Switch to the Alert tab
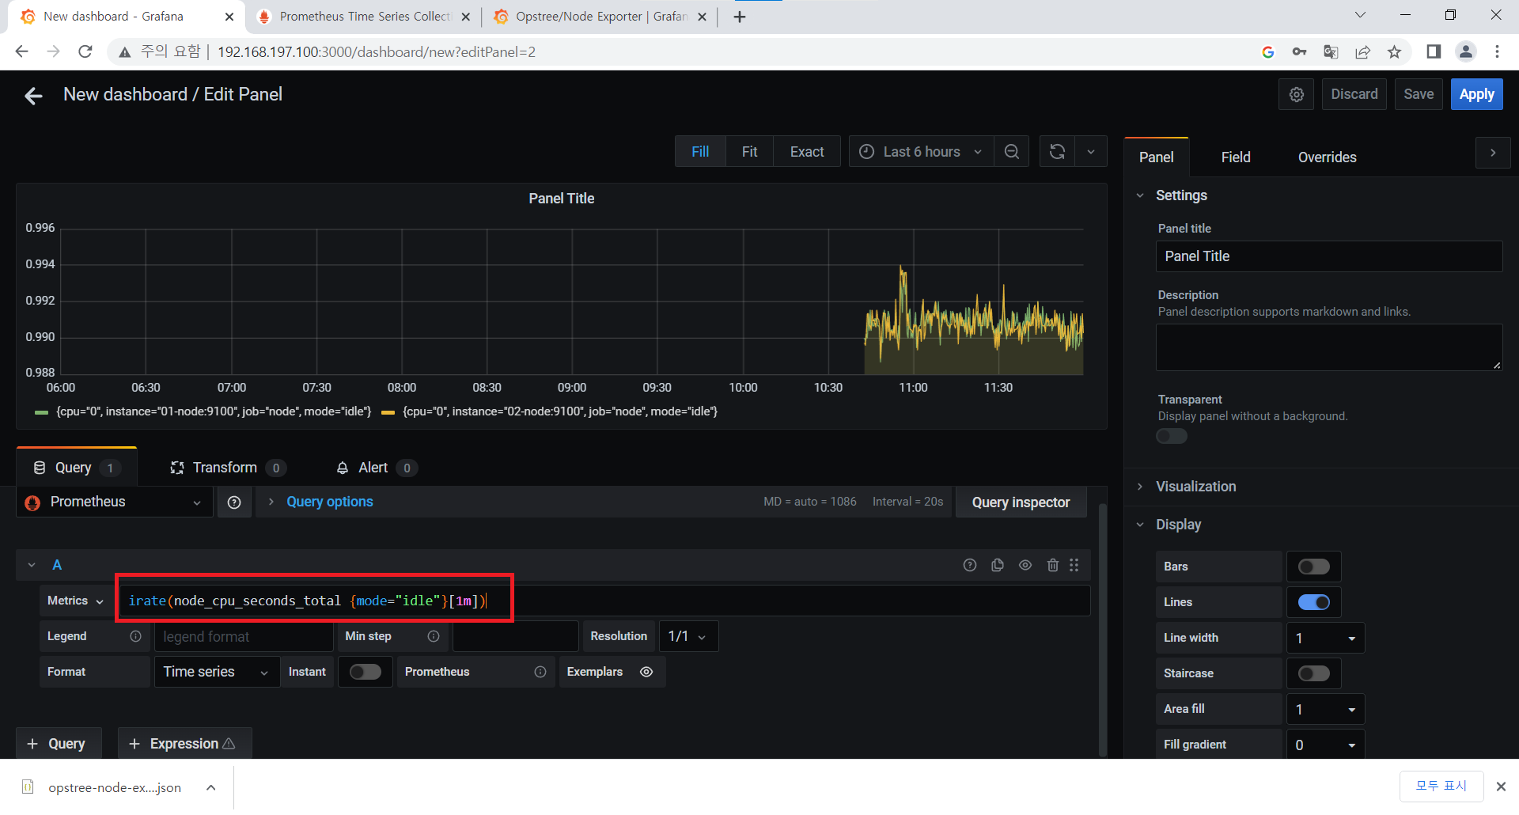This screenshot has width=1519, height=815. tap(377, 468)
